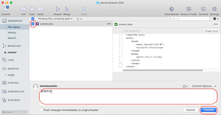Open Settings gear in toolbar
This screenshot has width=221, height=115.
[x=214, y=9]
